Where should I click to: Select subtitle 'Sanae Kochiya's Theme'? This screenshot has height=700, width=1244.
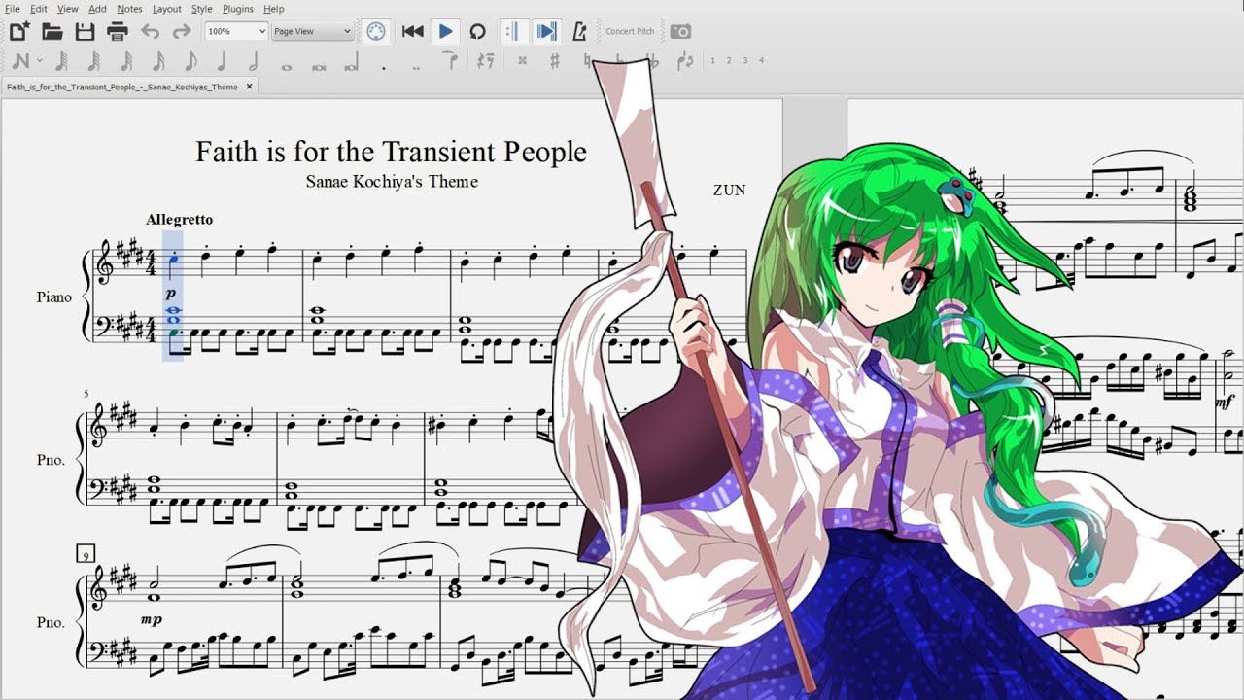click(x=392, y=182)
